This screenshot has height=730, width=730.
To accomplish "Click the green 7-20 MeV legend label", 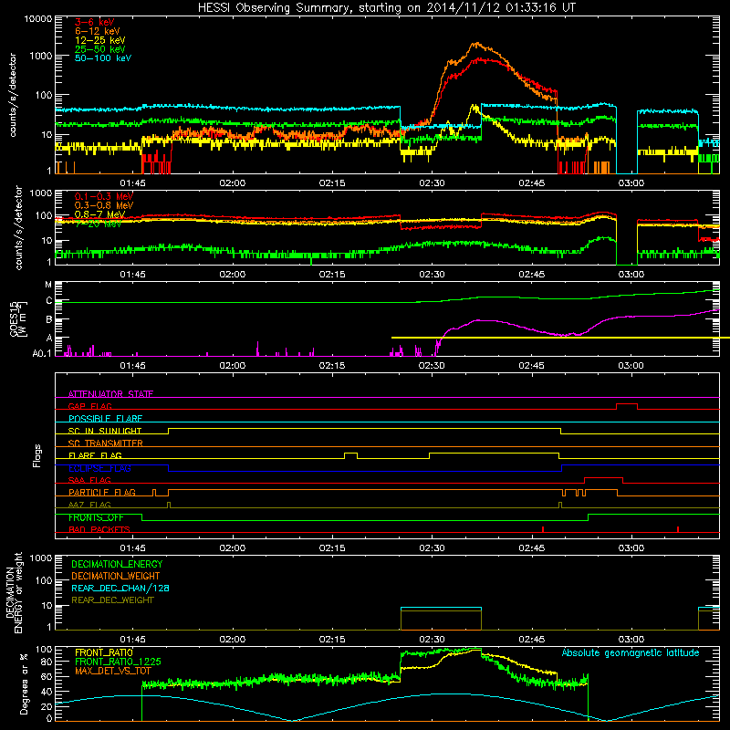I will point(98,224).
